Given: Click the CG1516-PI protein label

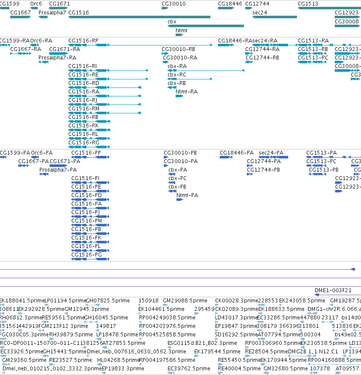Looking at the screenshot, I should [x=85, y=178].
